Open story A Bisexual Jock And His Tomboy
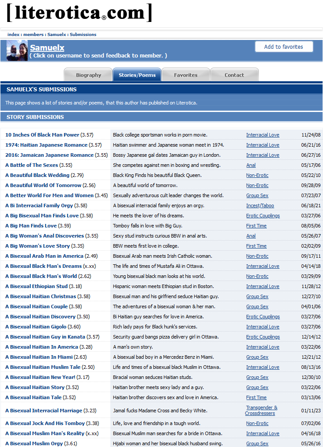This screenshot has width=323, height=447. 45,423
